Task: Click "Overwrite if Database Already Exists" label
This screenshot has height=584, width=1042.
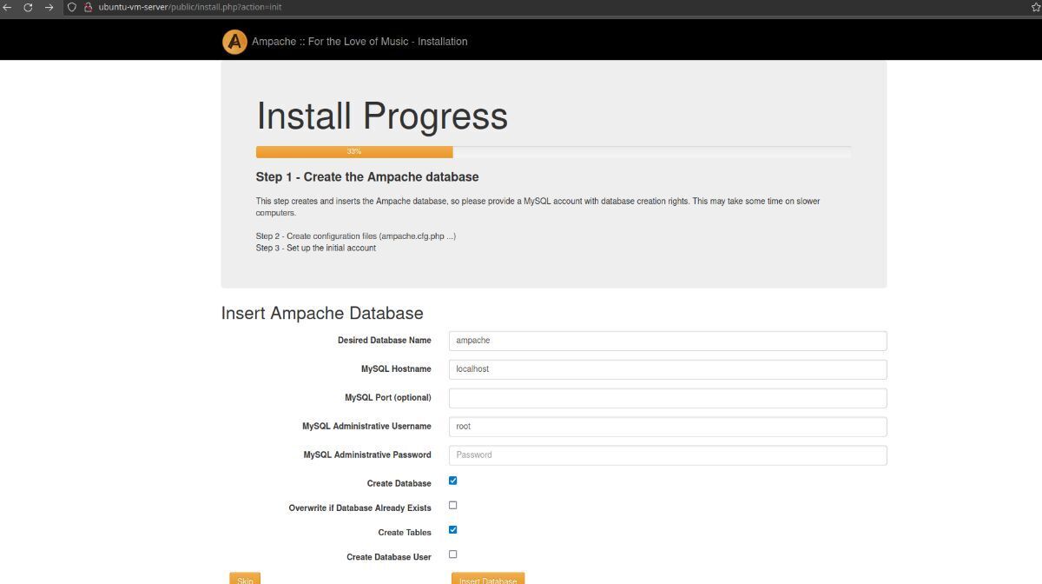Action: click(x=360, y=508)
